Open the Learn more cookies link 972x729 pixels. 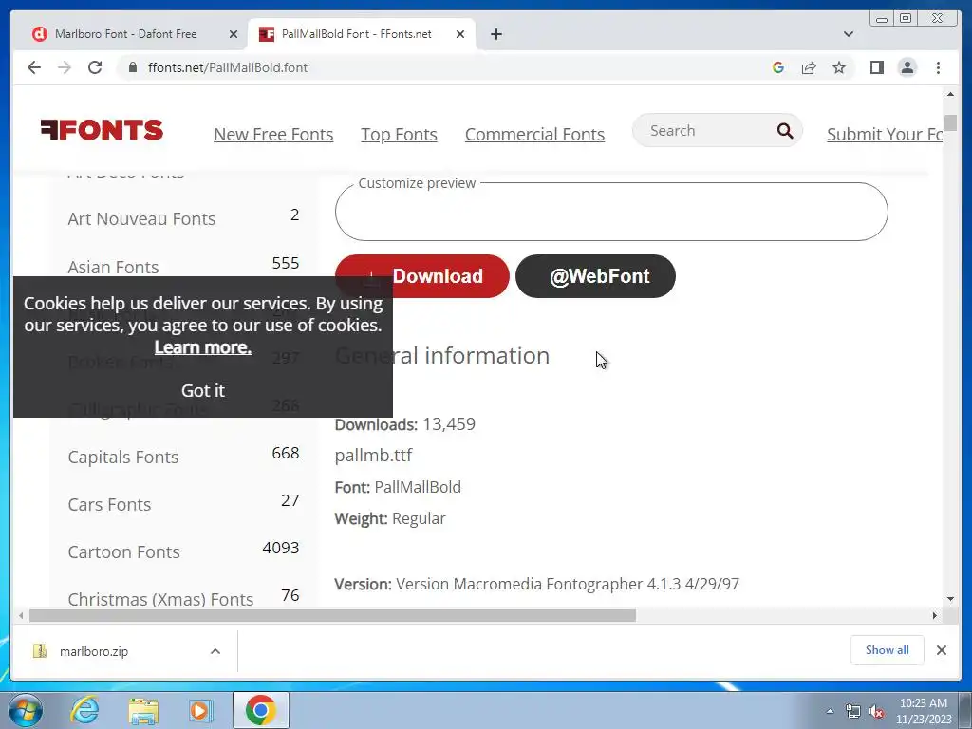coord(203,347)
